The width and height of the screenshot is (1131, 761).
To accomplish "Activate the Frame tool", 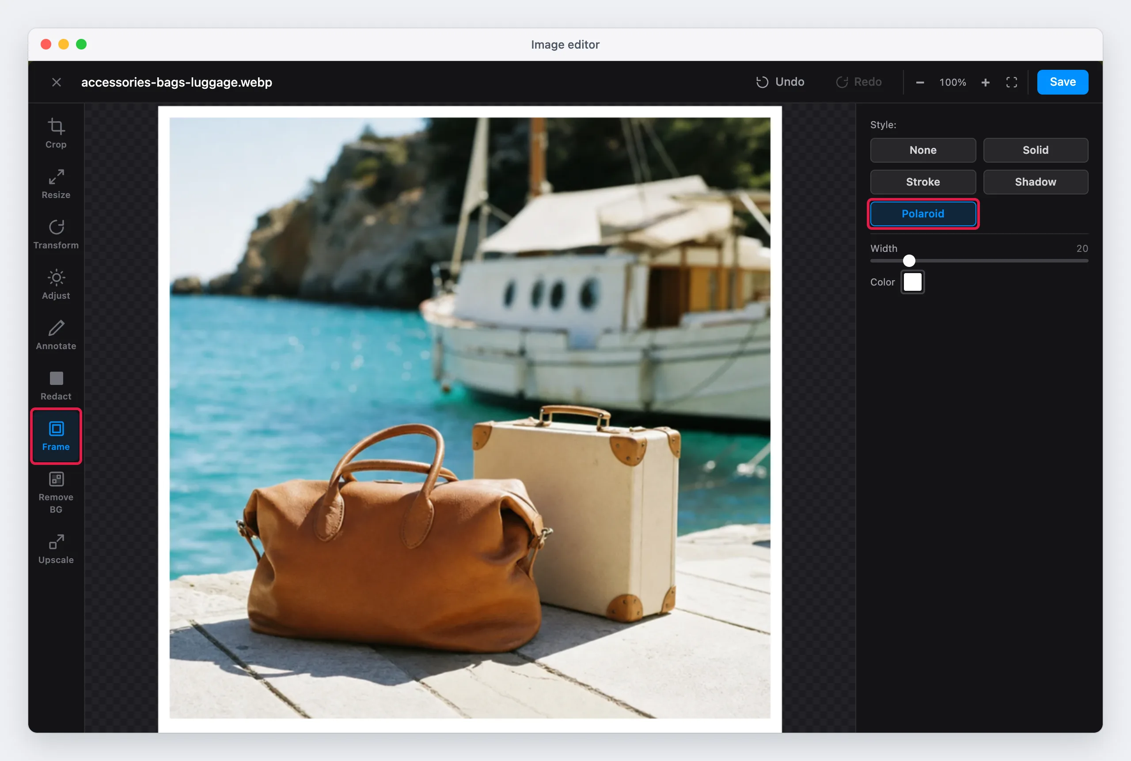I will point(56,436).
